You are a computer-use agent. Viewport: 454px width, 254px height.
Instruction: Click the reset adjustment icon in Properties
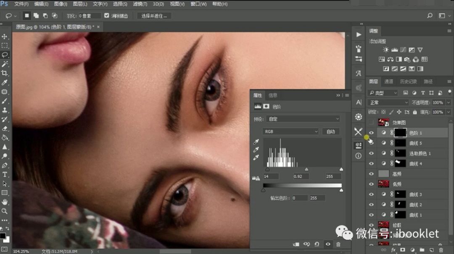(x=317, y=244)
